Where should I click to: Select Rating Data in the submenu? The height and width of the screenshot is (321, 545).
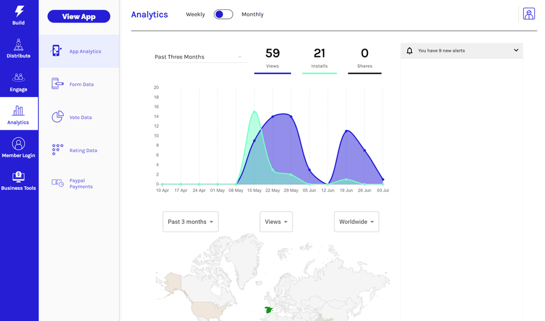(x=83, y=150)
